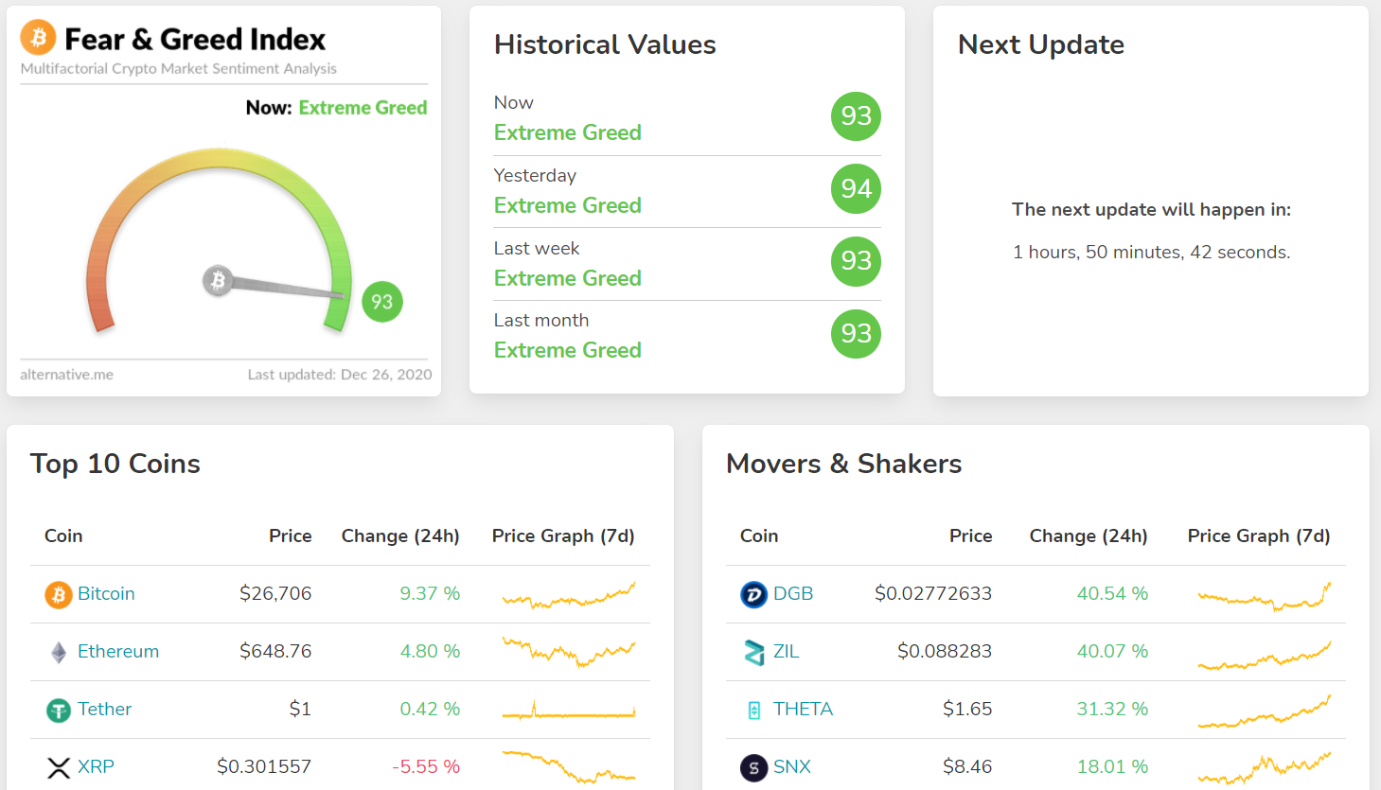Click the 93 badge for Last week
The height and width of the screenshot is (790, 1381).
(x=856, y=261)
